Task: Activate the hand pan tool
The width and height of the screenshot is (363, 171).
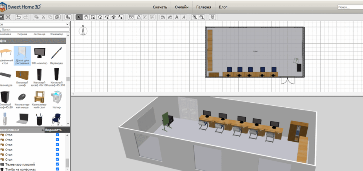Action: (x=86, y=17)
